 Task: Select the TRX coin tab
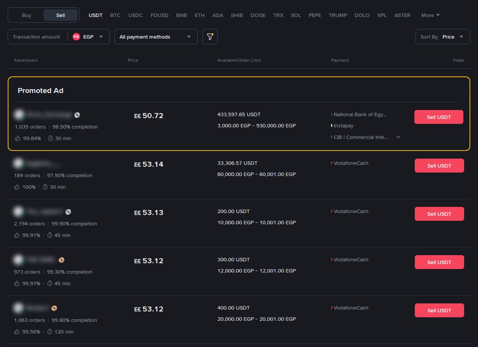[x=278, y=15]
